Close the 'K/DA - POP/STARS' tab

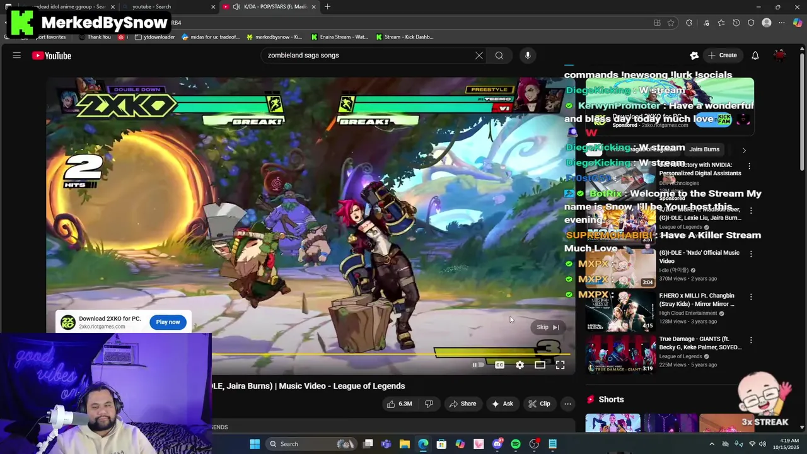point(313,7)
